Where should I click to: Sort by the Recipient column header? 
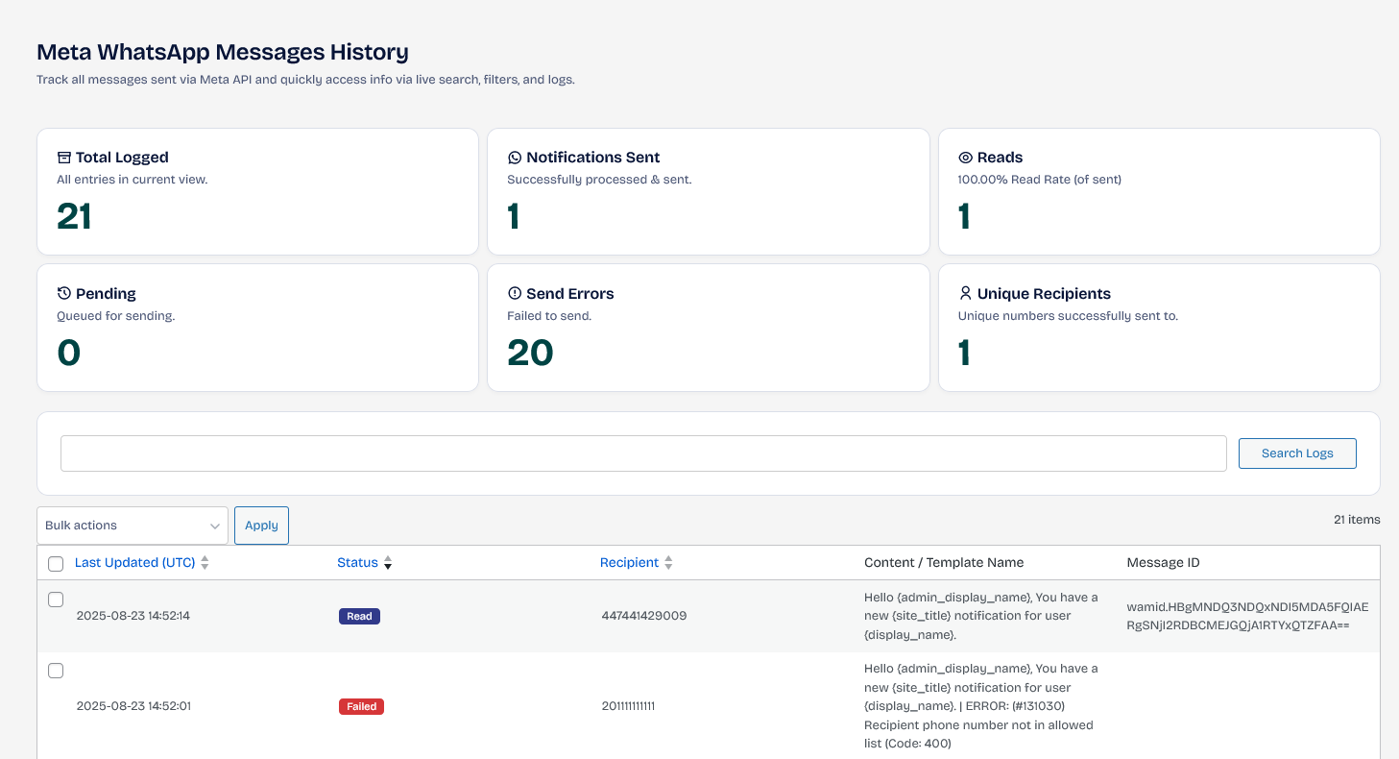(629, 563)
